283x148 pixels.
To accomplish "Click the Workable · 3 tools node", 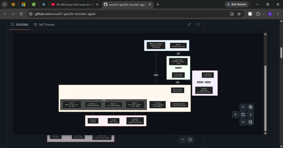I will (113, 105).
